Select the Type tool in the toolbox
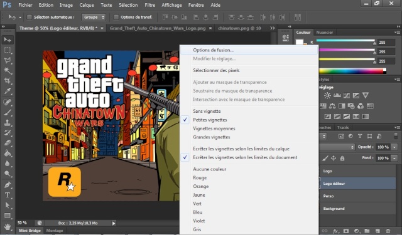This screenshot has height=235, width=402. (8, 195)
